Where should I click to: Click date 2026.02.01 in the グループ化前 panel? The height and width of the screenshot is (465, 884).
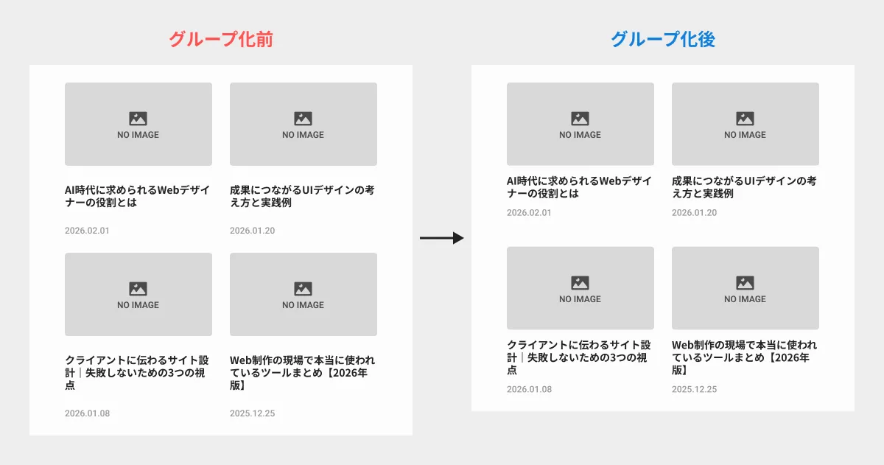(87, 231)
